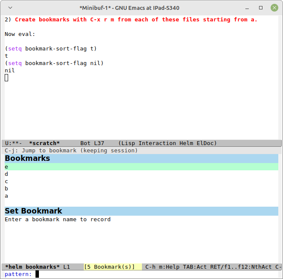Select bookmark 'a' in Helm list
The width and height of the screenshot is (283, 279).
(x=141, y=196)
